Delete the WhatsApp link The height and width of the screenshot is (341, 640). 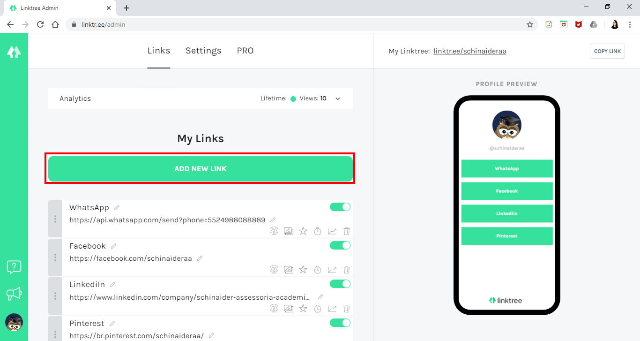tap(347, 231)
